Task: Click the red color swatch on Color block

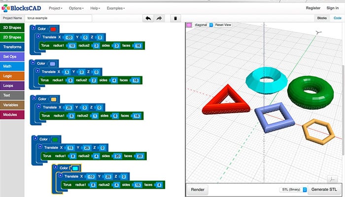Action: click(x=53, y=29)
